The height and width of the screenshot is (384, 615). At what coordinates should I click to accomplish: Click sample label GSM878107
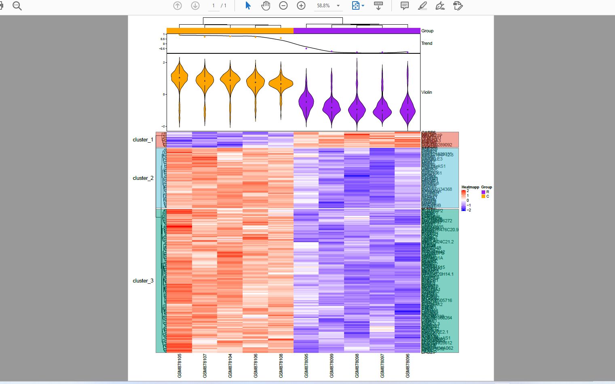205,366
